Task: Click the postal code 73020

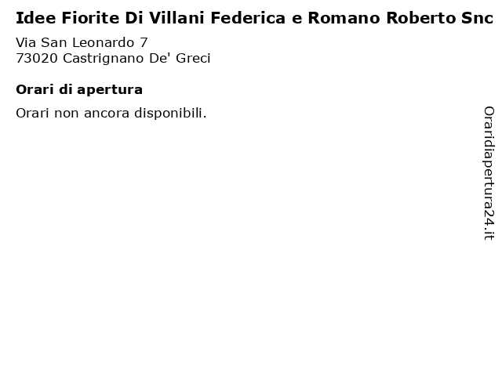Action: click(x=37, y=58)
